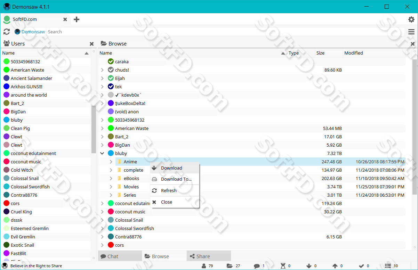Switch to the Chat tab
Image resolution: width=418 pixels, height=270 pixels.
click(x=120, y=256)
